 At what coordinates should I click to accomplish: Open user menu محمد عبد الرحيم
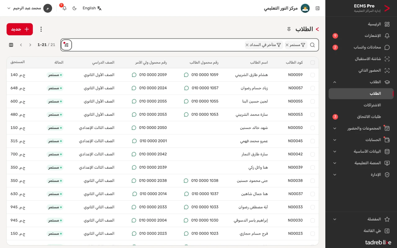coord(29,8)
